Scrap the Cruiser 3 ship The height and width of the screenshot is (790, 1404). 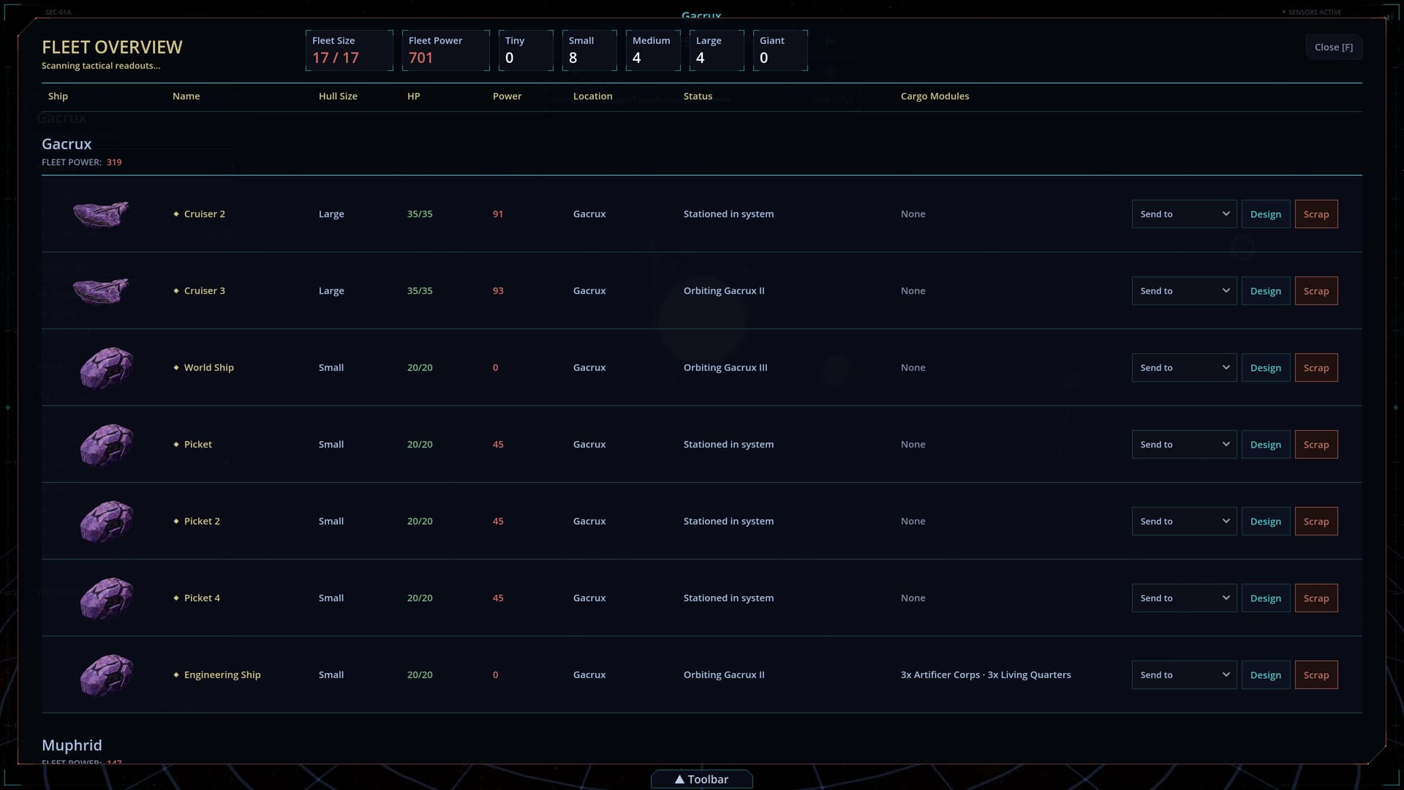click(x=1316, y=291)
